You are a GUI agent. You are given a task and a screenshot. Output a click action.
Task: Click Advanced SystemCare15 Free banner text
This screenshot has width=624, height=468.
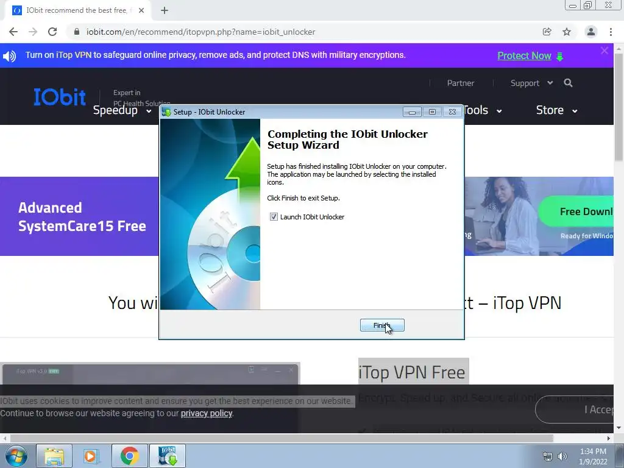82,216
